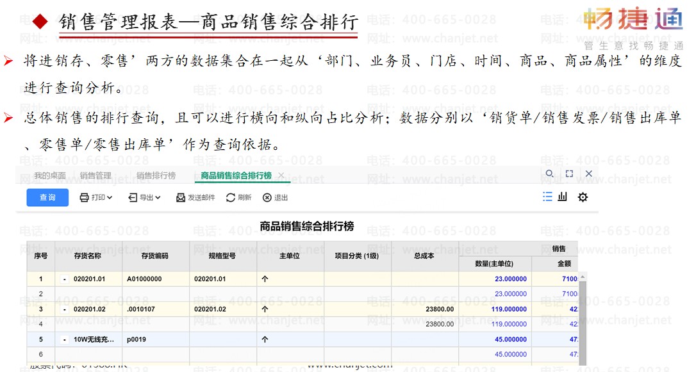
Task: Click the circular refresh icon
Action: (x=230, y=197)
